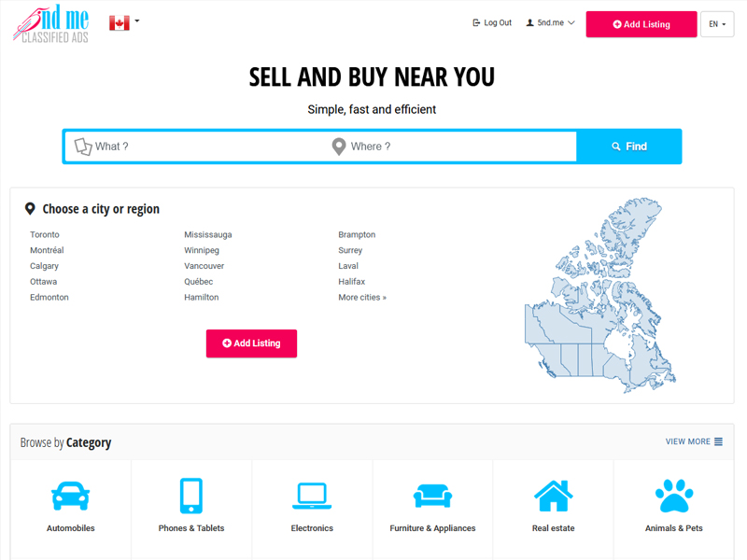This screenshot has height=560, width=747.
Task: Click the Log Out link
Action: coord(492,23)
